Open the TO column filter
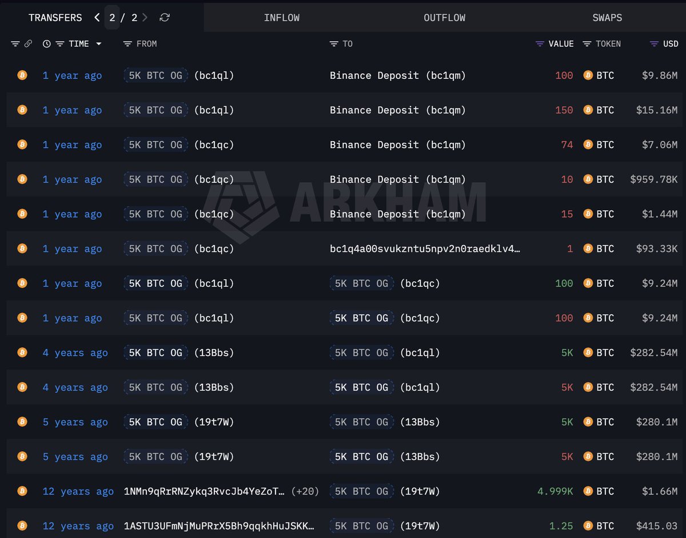Screen dimensions: 686x538 (335, 44)
